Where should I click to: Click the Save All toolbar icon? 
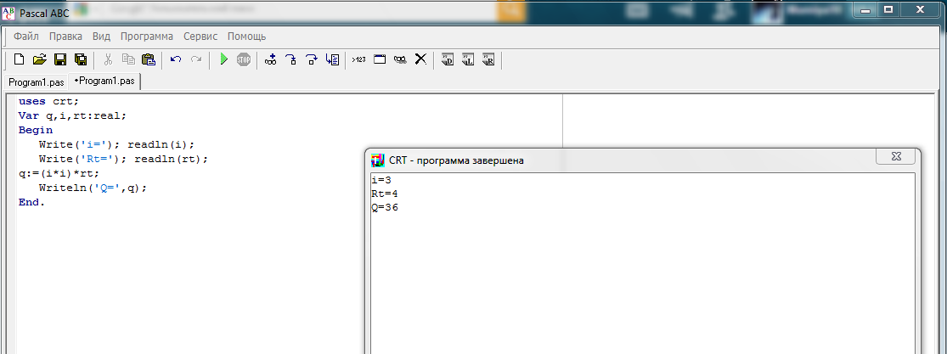pyautogui.click(x=81, y=59)
